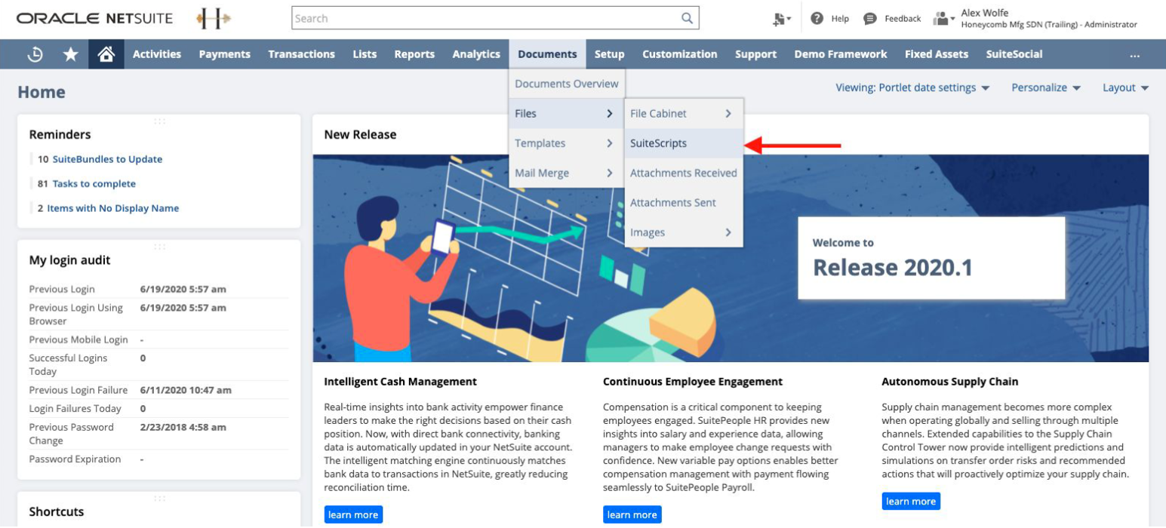The image size is (1166, 528).
Task: Open the Transactions menu
Action: [x=302, y=54]
